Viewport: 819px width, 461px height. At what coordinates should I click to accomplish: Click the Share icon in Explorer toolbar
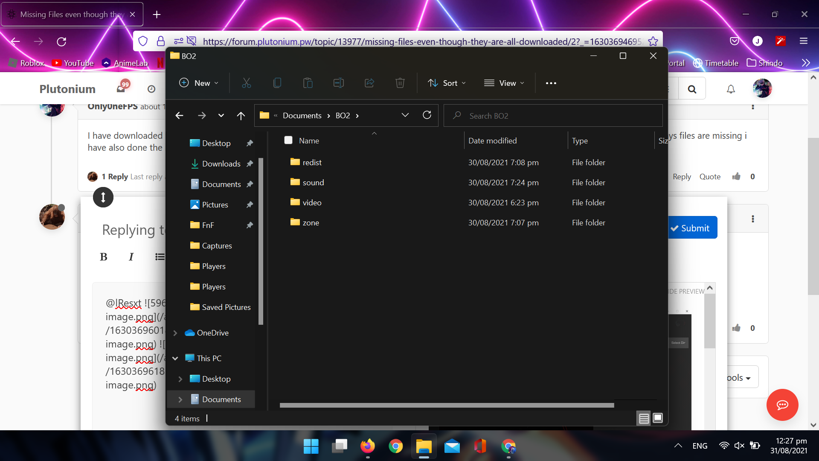point(369,83)
